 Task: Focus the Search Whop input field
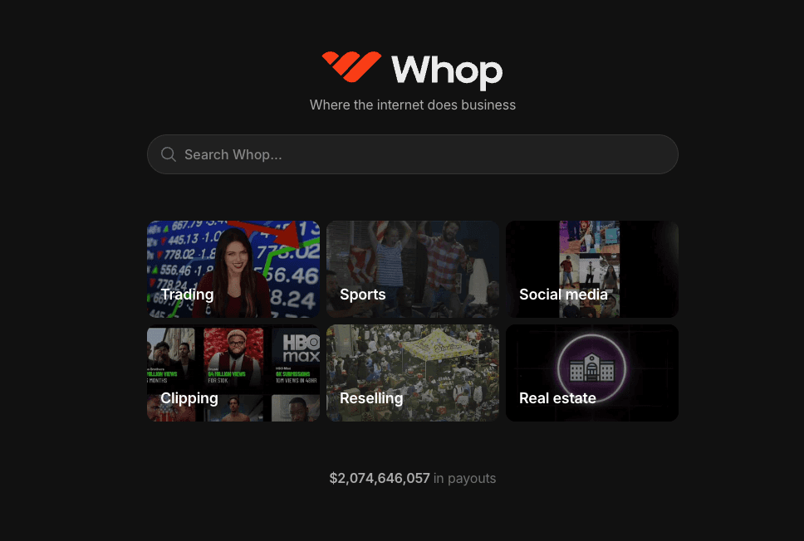(413, 154)
